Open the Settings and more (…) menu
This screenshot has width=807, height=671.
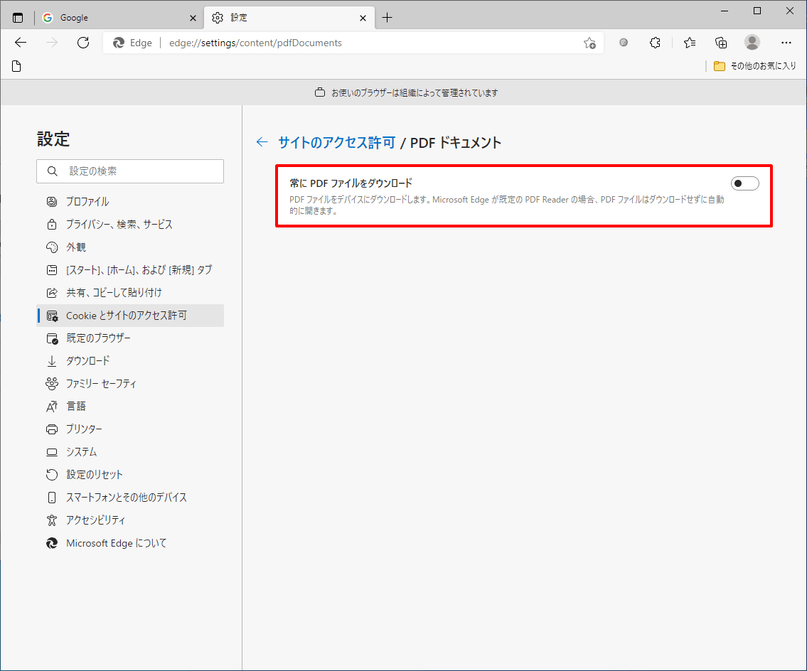(786, 43)
